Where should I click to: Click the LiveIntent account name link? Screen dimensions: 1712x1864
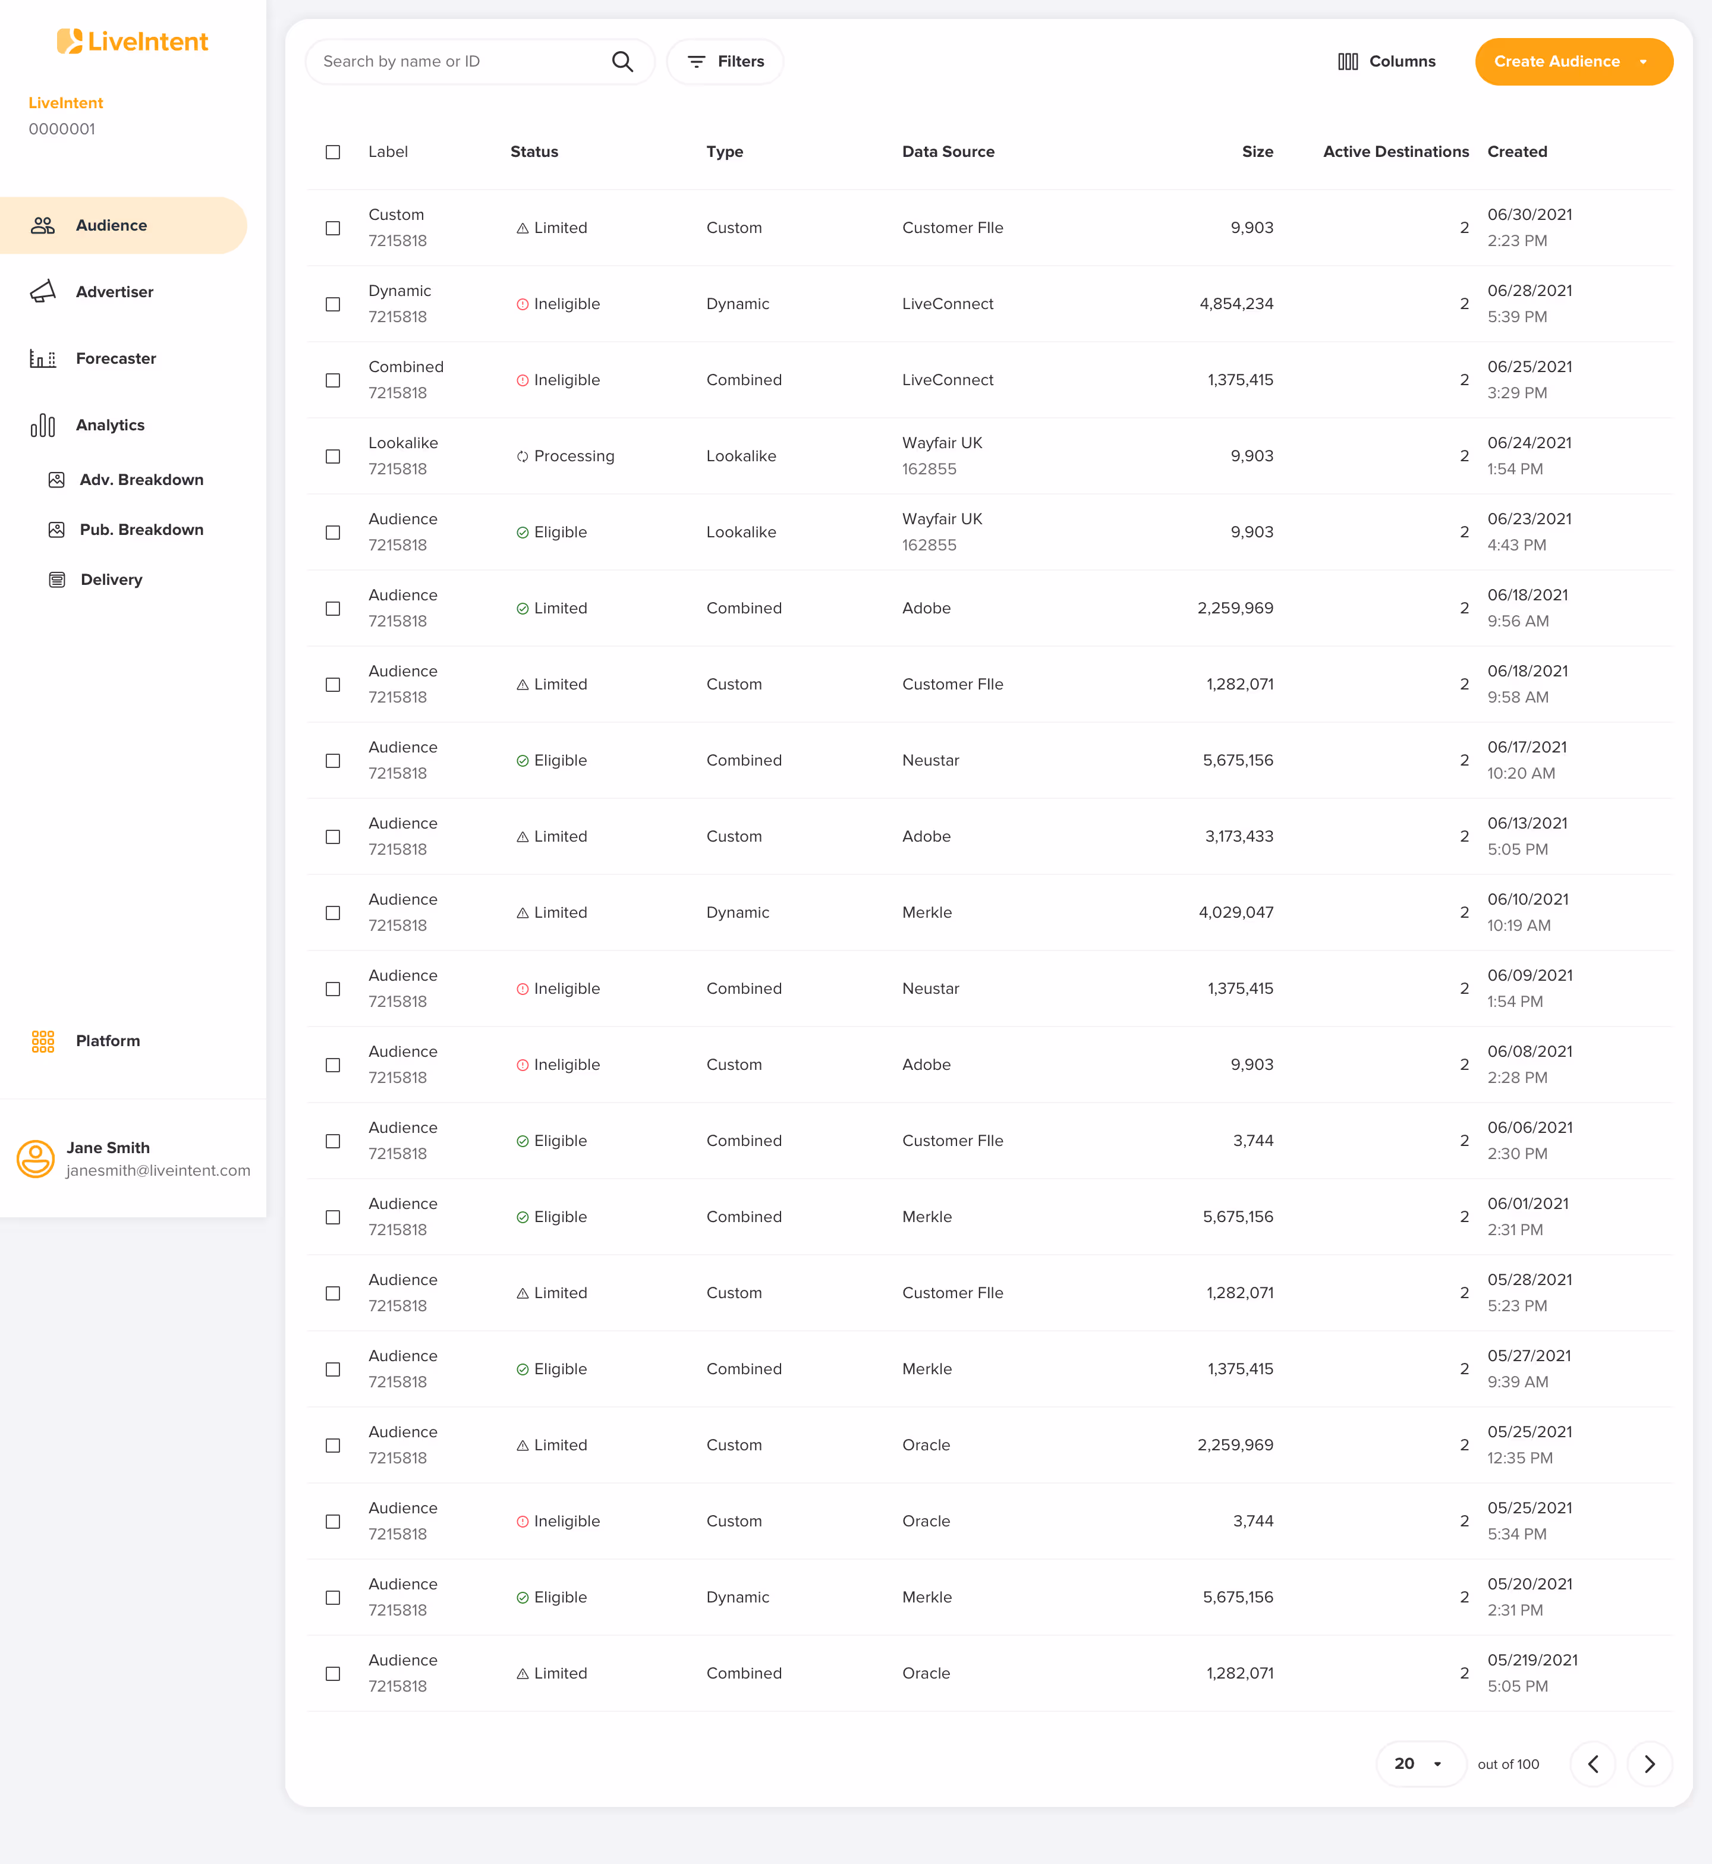[66, 103]
